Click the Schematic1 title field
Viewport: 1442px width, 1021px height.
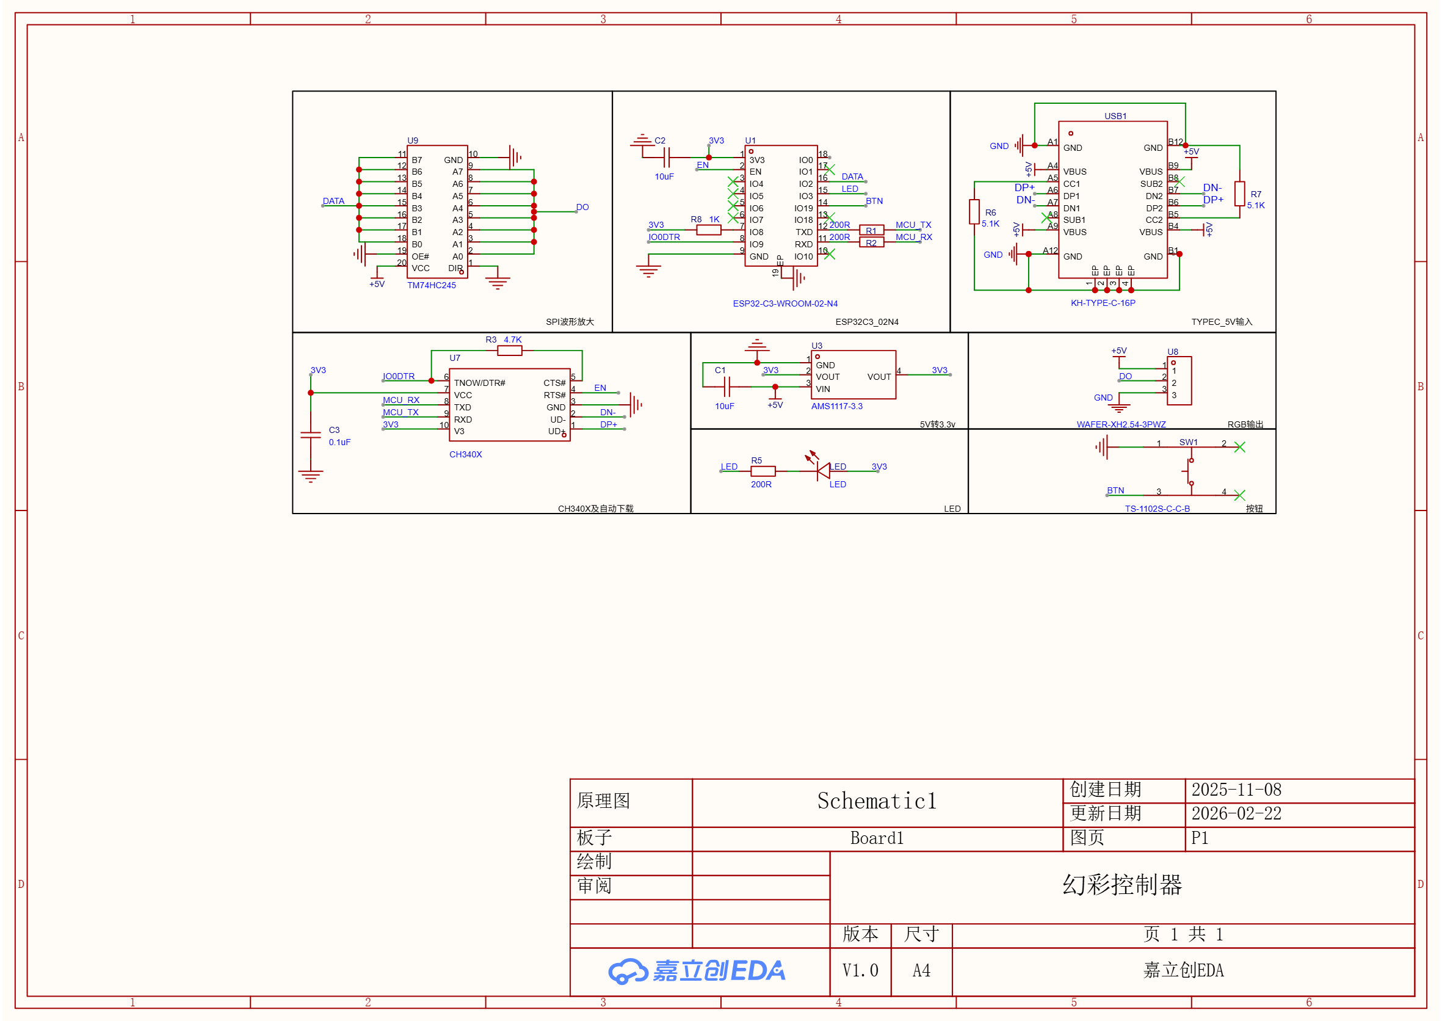pyautogui.click(x=877, y=802)
